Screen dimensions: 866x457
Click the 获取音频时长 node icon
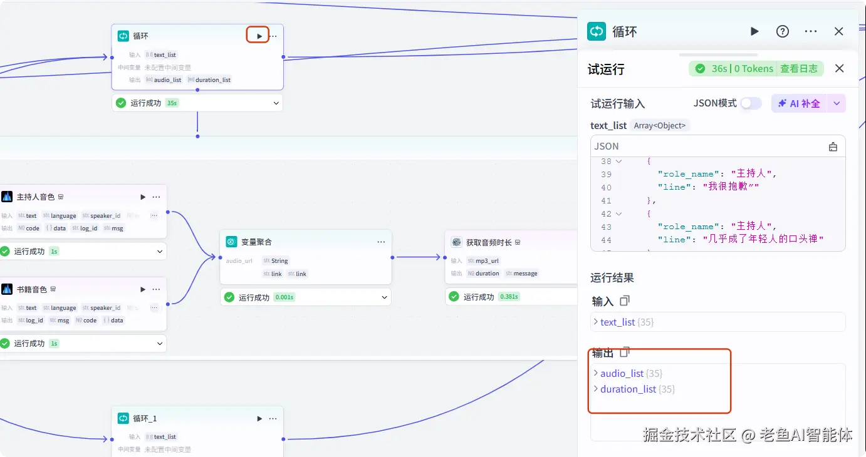tap(456, 242)
